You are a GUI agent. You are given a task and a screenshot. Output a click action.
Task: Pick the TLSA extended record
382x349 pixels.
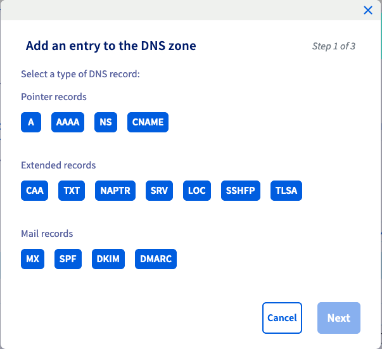tap(286, 191)
